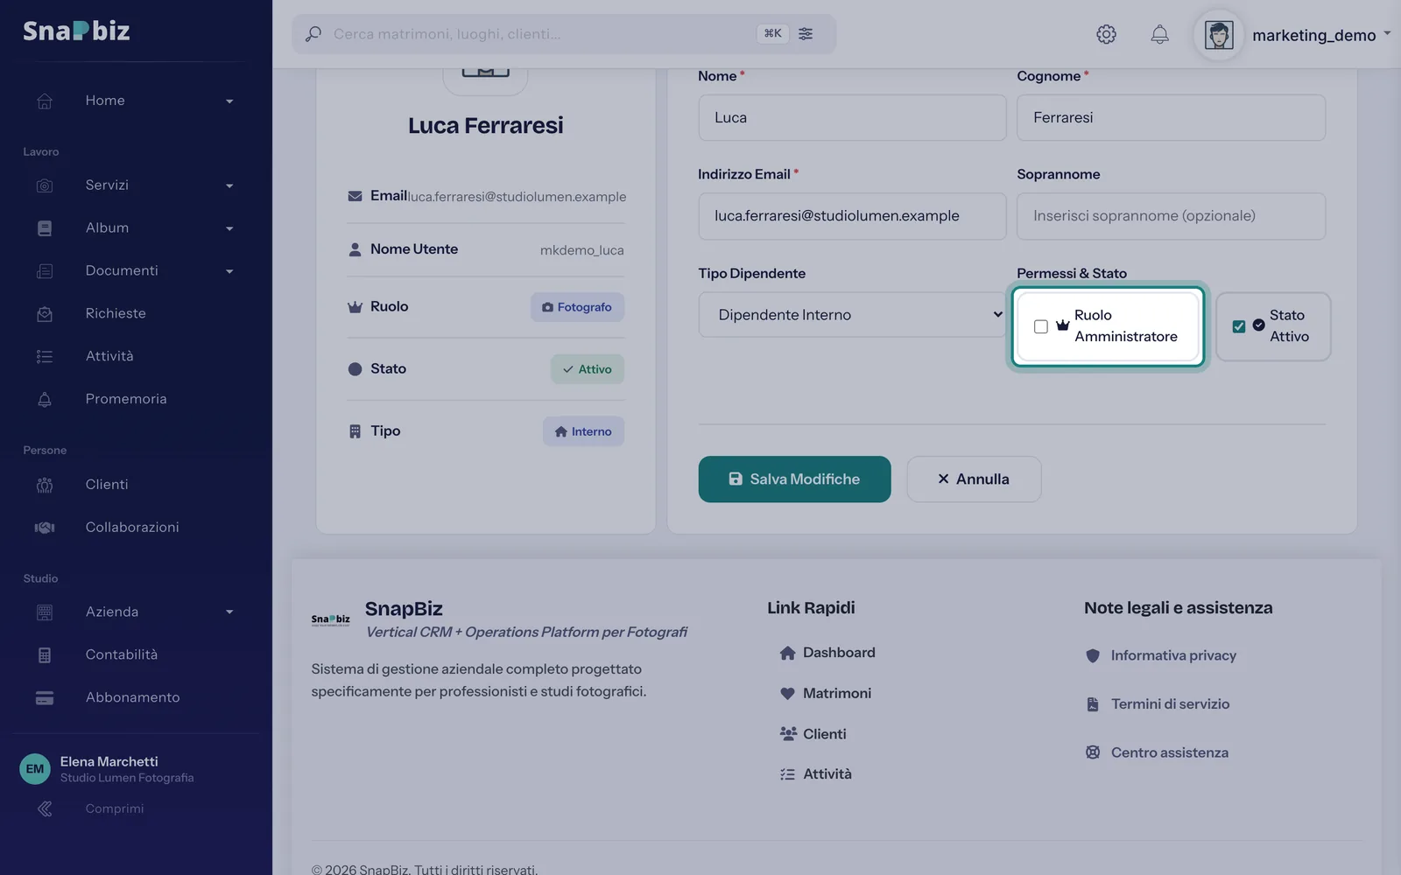This screenshot has height=875, width=1401.
Task: Click the Fotografo role badge
Action: (577, 307)
